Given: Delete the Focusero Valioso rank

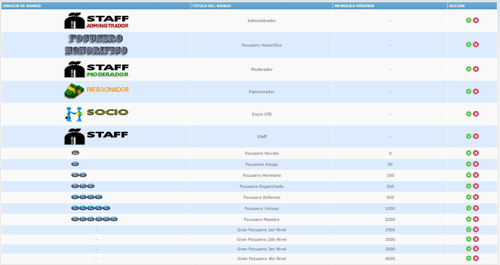Looking at the screenshot, I should point(476,208).
